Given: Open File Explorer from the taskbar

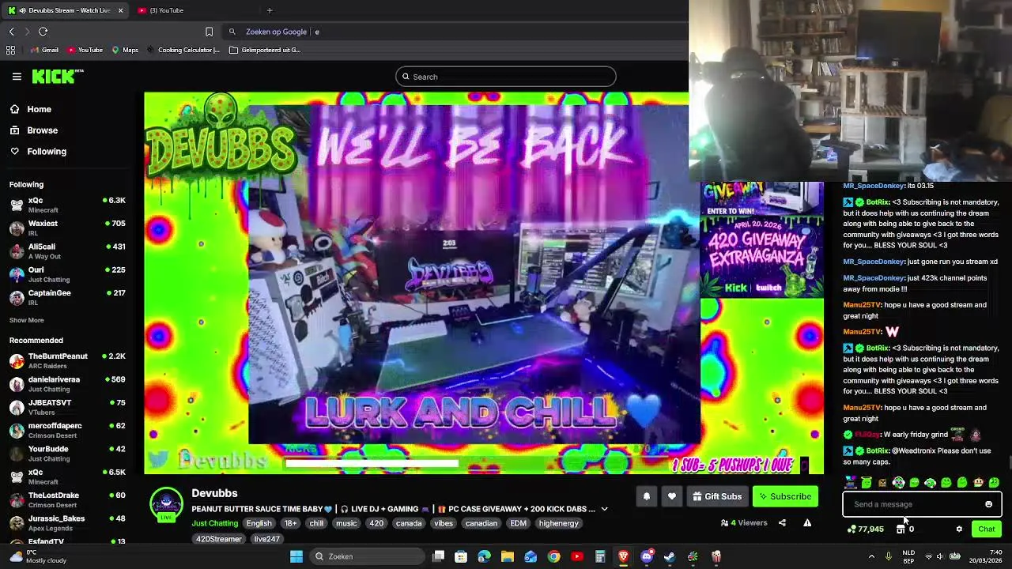Looking at the screenshot, I should (x=508, y=556).
